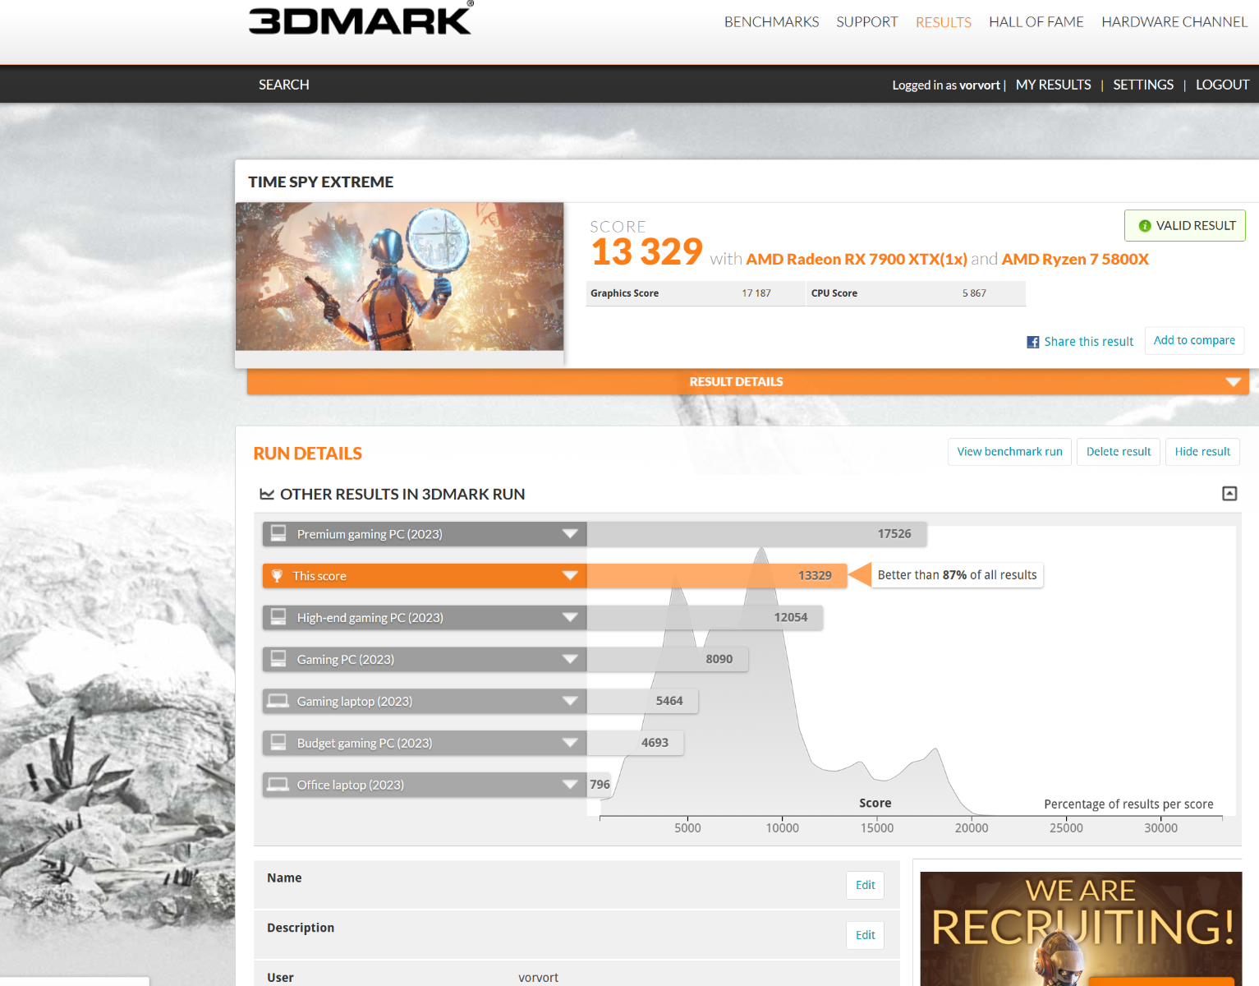Screen dimensions: 1259x986
Task: Open the Support menu
Action: tap(867, 22)
